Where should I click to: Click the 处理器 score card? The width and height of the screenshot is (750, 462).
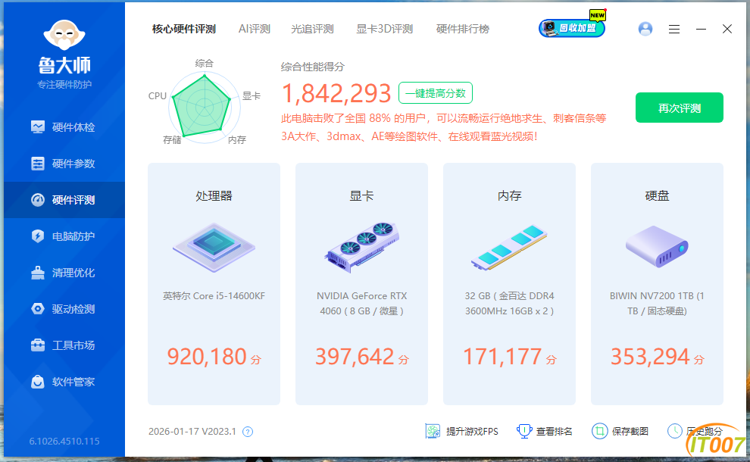tap(214, 284)
